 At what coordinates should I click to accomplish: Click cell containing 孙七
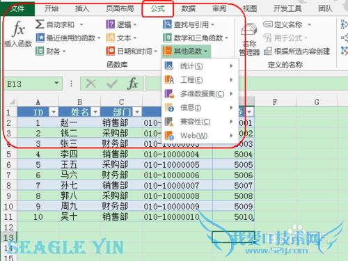click(x=79, y=185)
